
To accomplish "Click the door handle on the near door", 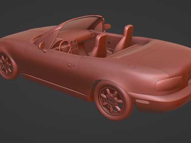I will [71, 66].
